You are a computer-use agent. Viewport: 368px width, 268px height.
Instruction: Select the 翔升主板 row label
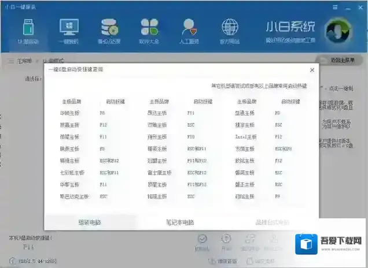point(157,137)
